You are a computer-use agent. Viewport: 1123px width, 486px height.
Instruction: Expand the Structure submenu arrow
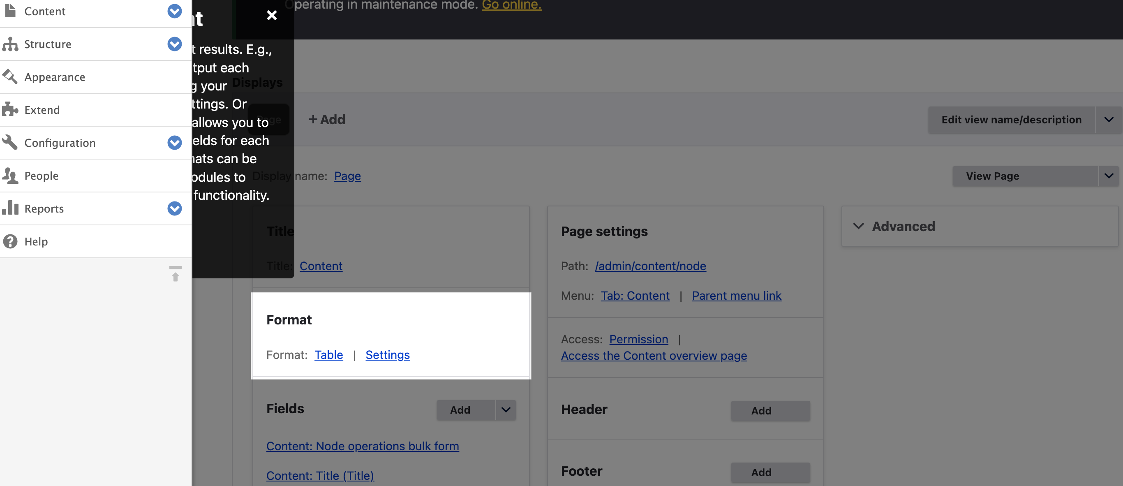[x=174, y=44]
